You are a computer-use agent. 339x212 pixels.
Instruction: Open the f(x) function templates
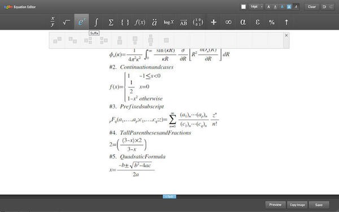coord(140,22)
